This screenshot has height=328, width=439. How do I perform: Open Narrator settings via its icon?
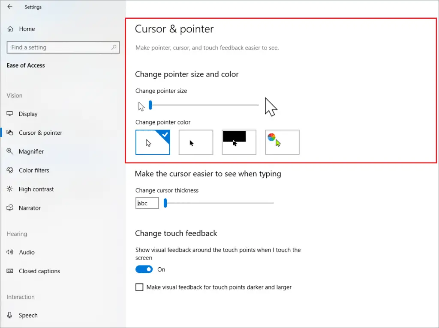[9, 208]
